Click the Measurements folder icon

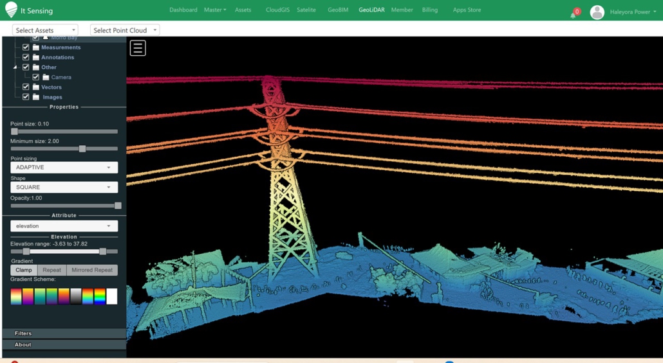pos(36,48)
